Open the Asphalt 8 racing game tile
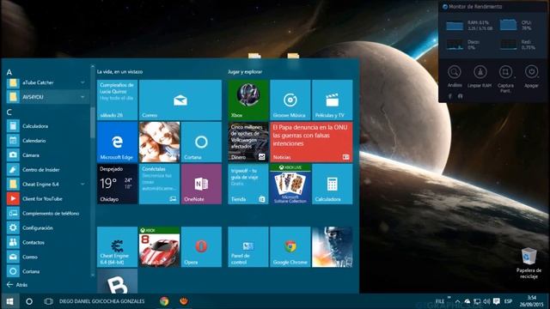 click(x=159, y=247)
